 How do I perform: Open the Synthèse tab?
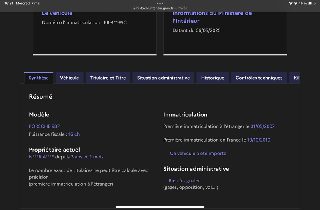[x=39, y=78]
